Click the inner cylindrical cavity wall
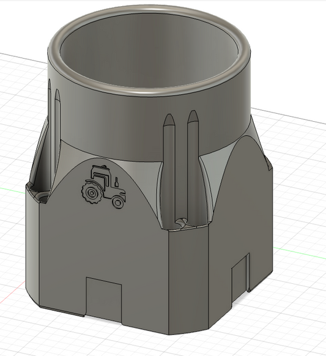The image size is (326, 356). pyautogui.click(x=149, y=50)
